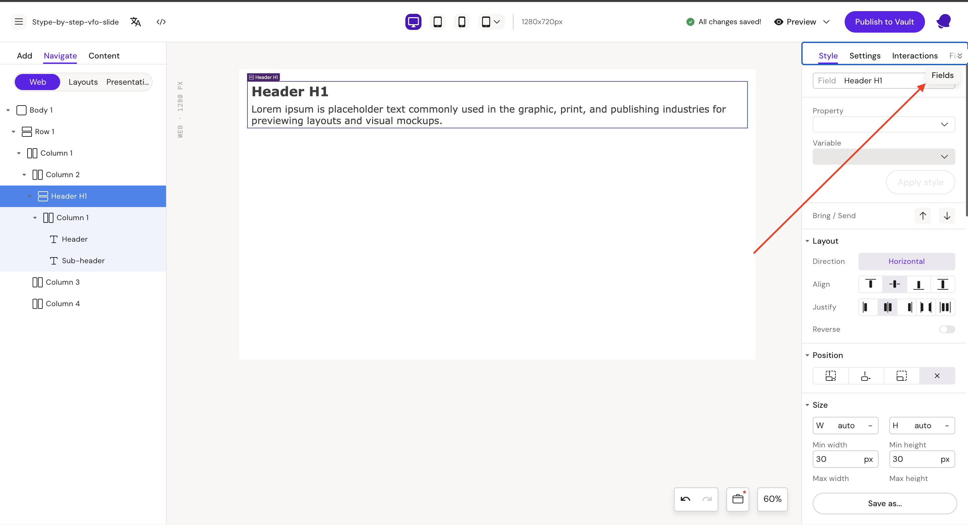Screen dimensions: 968x525
Task: Align items stretch
Action: coord(942,284)
